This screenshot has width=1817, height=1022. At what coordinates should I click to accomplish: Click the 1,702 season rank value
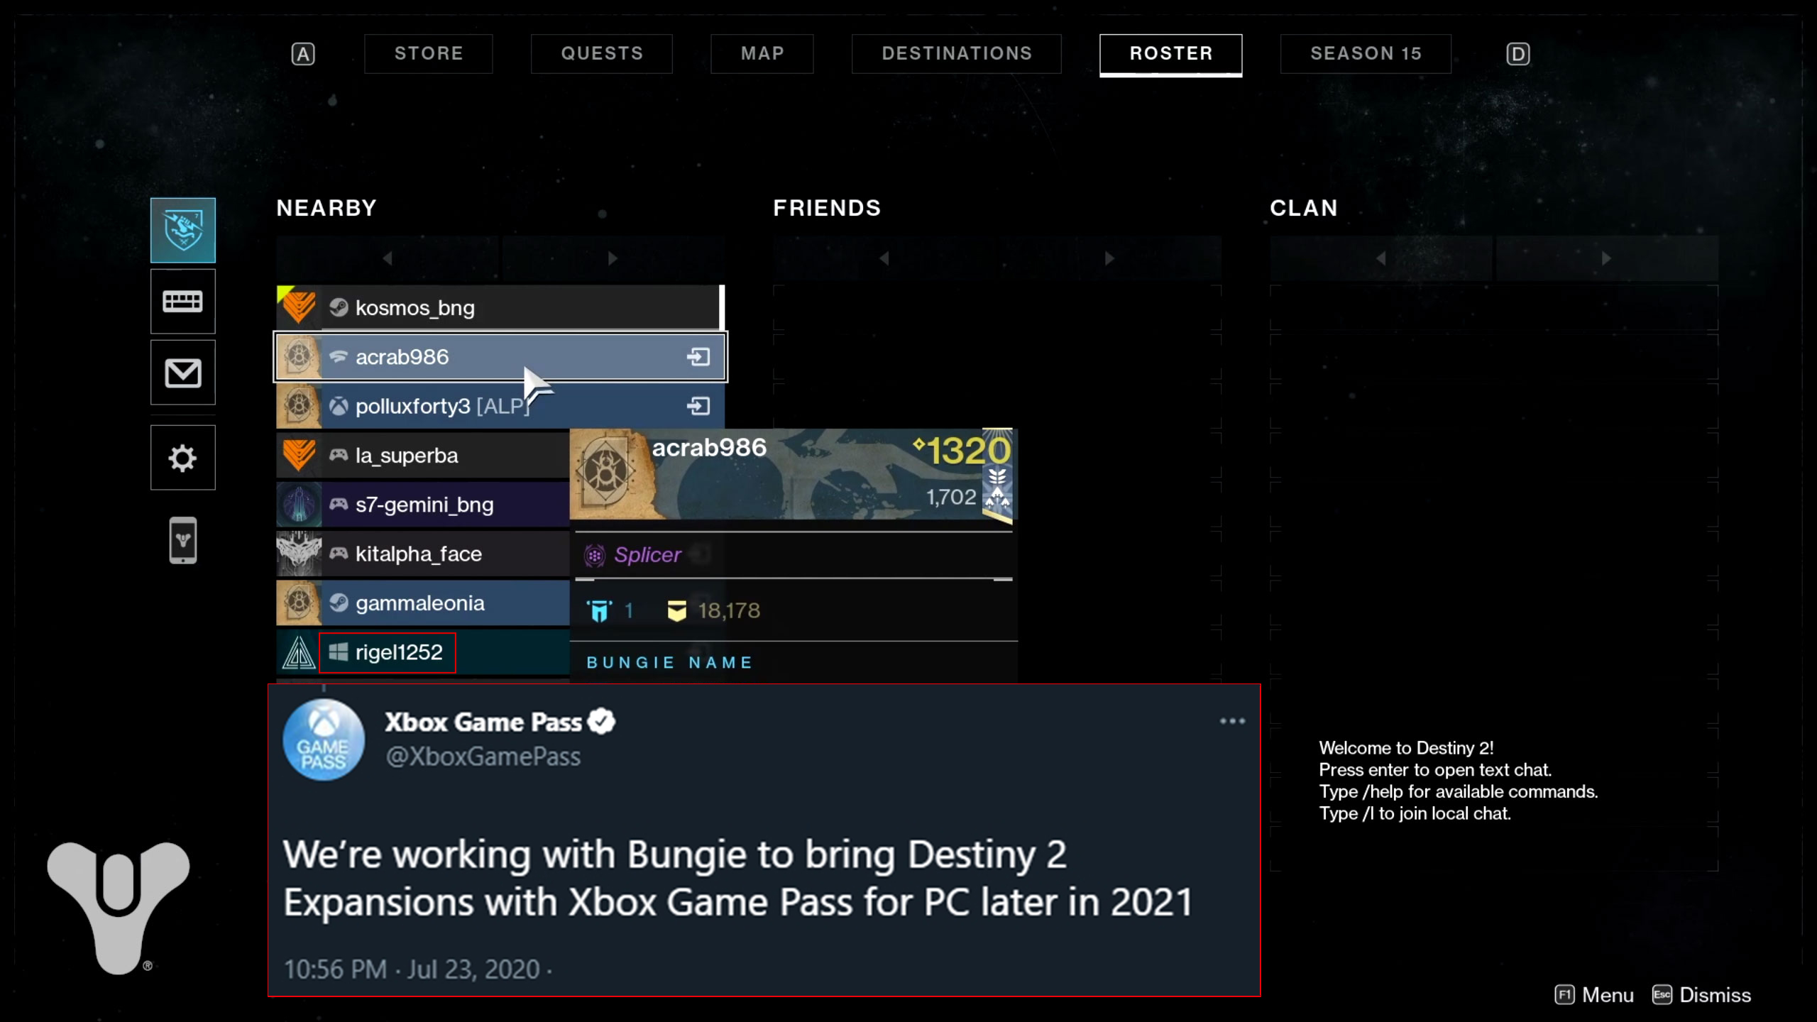tap(951, 497)
